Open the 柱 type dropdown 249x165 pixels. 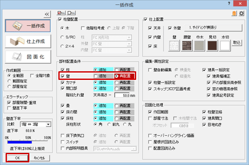click(x=112, y=38)
